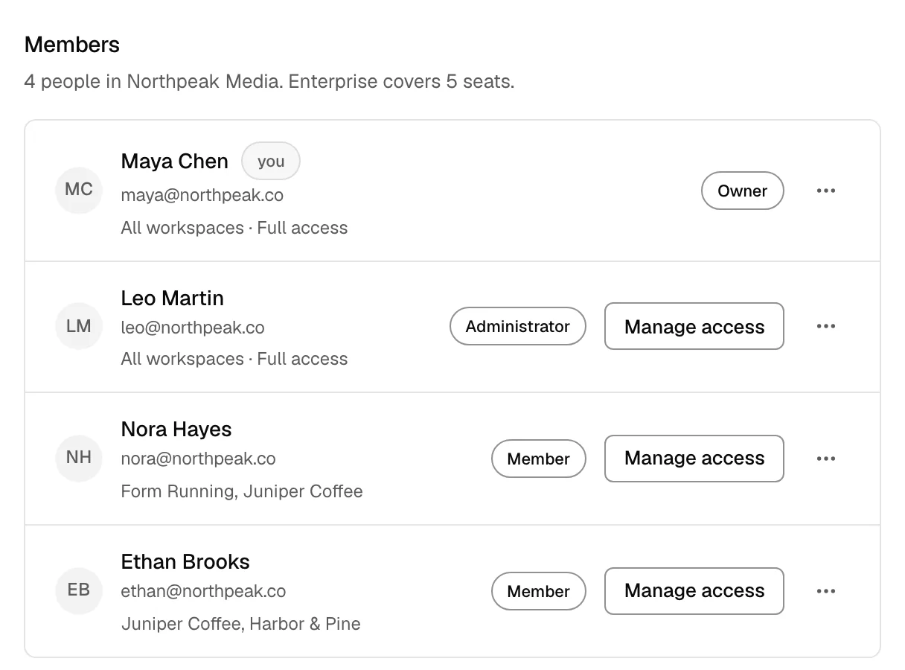
Task: Select the name Leo Martin
Action: point(173,299)
